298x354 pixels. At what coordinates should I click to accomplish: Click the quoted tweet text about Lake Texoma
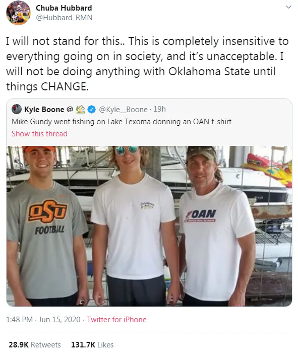pos(122,122)
